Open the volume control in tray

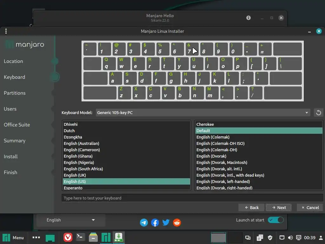(290, 238)
